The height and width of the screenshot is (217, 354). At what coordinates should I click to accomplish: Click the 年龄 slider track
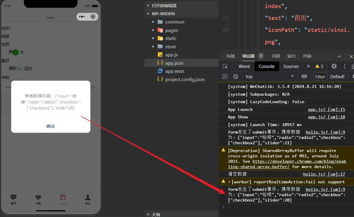click(x=9, y=87)
